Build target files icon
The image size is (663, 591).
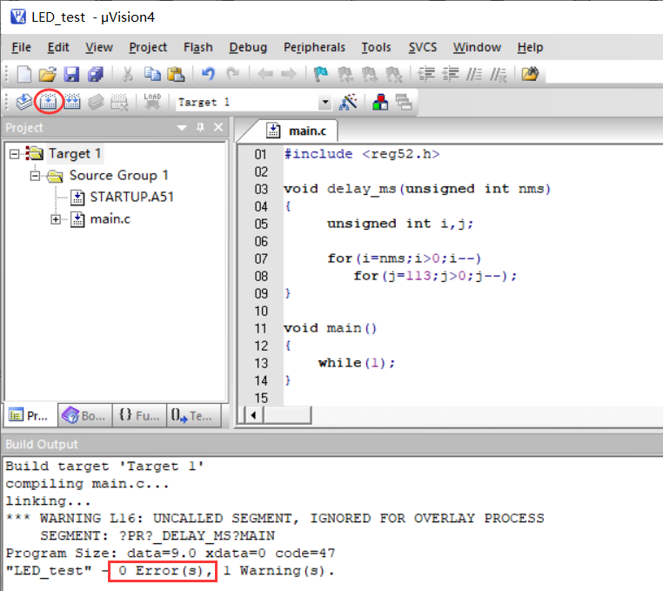pyautogui.click(x=48, y=102)
